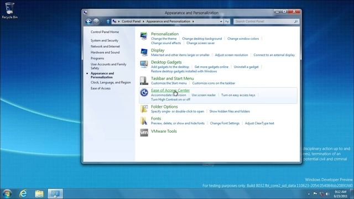Click Connect to an external display

(x=274, y=55)
